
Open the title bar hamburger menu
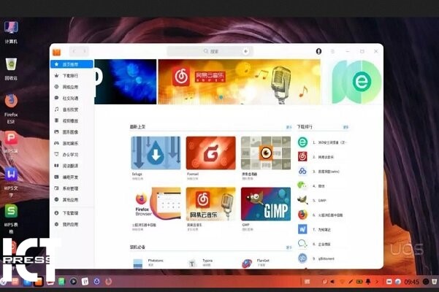pos(332,51)
